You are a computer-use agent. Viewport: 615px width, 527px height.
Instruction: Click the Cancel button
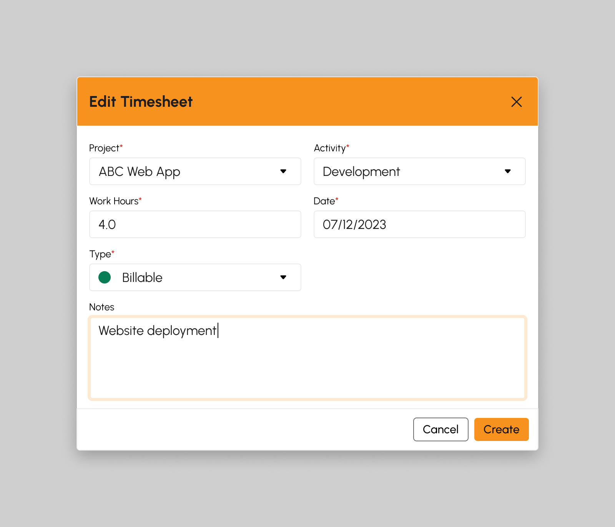tap(441, 429)
